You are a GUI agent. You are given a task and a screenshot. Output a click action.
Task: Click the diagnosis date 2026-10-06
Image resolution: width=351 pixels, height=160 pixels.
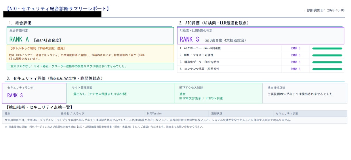point(335,10)
